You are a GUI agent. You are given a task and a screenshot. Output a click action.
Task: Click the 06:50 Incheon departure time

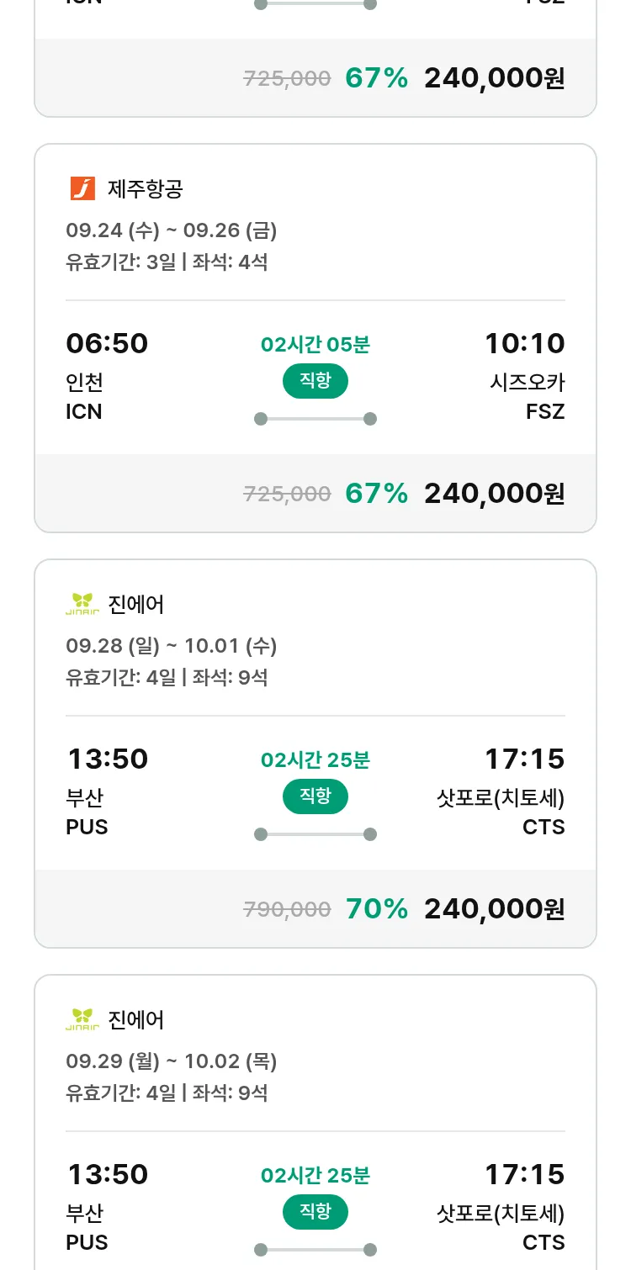click(x=107, y=344)
